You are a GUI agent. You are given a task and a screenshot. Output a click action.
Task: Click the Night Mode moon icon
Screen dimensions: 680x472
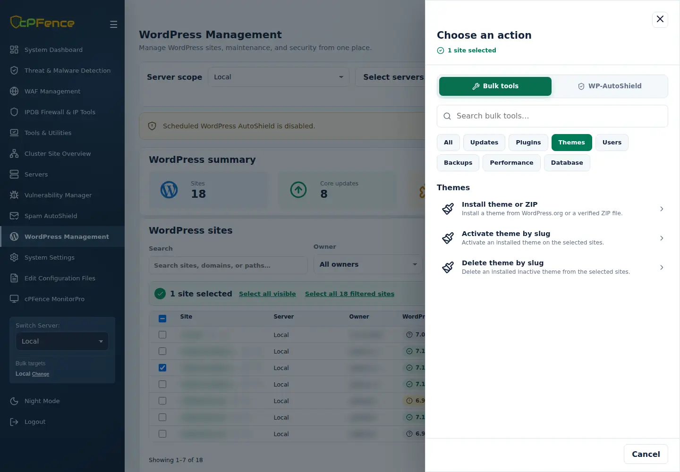pyautogui.click(x=14, y=401)
